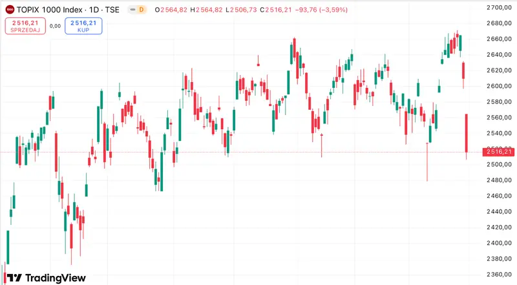517x285 pixels.
Task: Click the 0,00 spread value
Action: (x=55, y=26)
